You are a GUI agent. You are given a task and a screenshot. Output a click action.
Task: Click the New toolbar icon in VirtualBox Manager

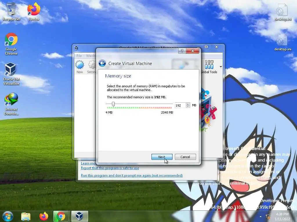pos(79,67)
